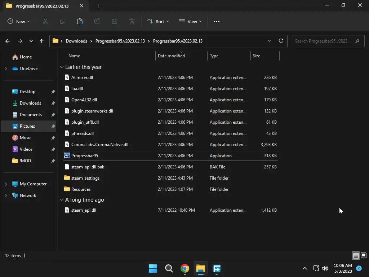This screenshot has height=277, width=369.
Task: Click first Progressbar95.v2023.02.13 breadcrumb
Action: (x=120, y=41)
